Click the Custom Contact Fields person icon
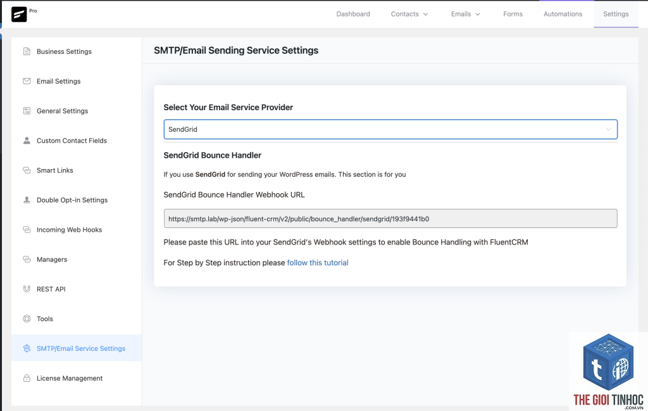Image resolution: width=648 pixels, height=411 pixels. [x=27, y=141]
